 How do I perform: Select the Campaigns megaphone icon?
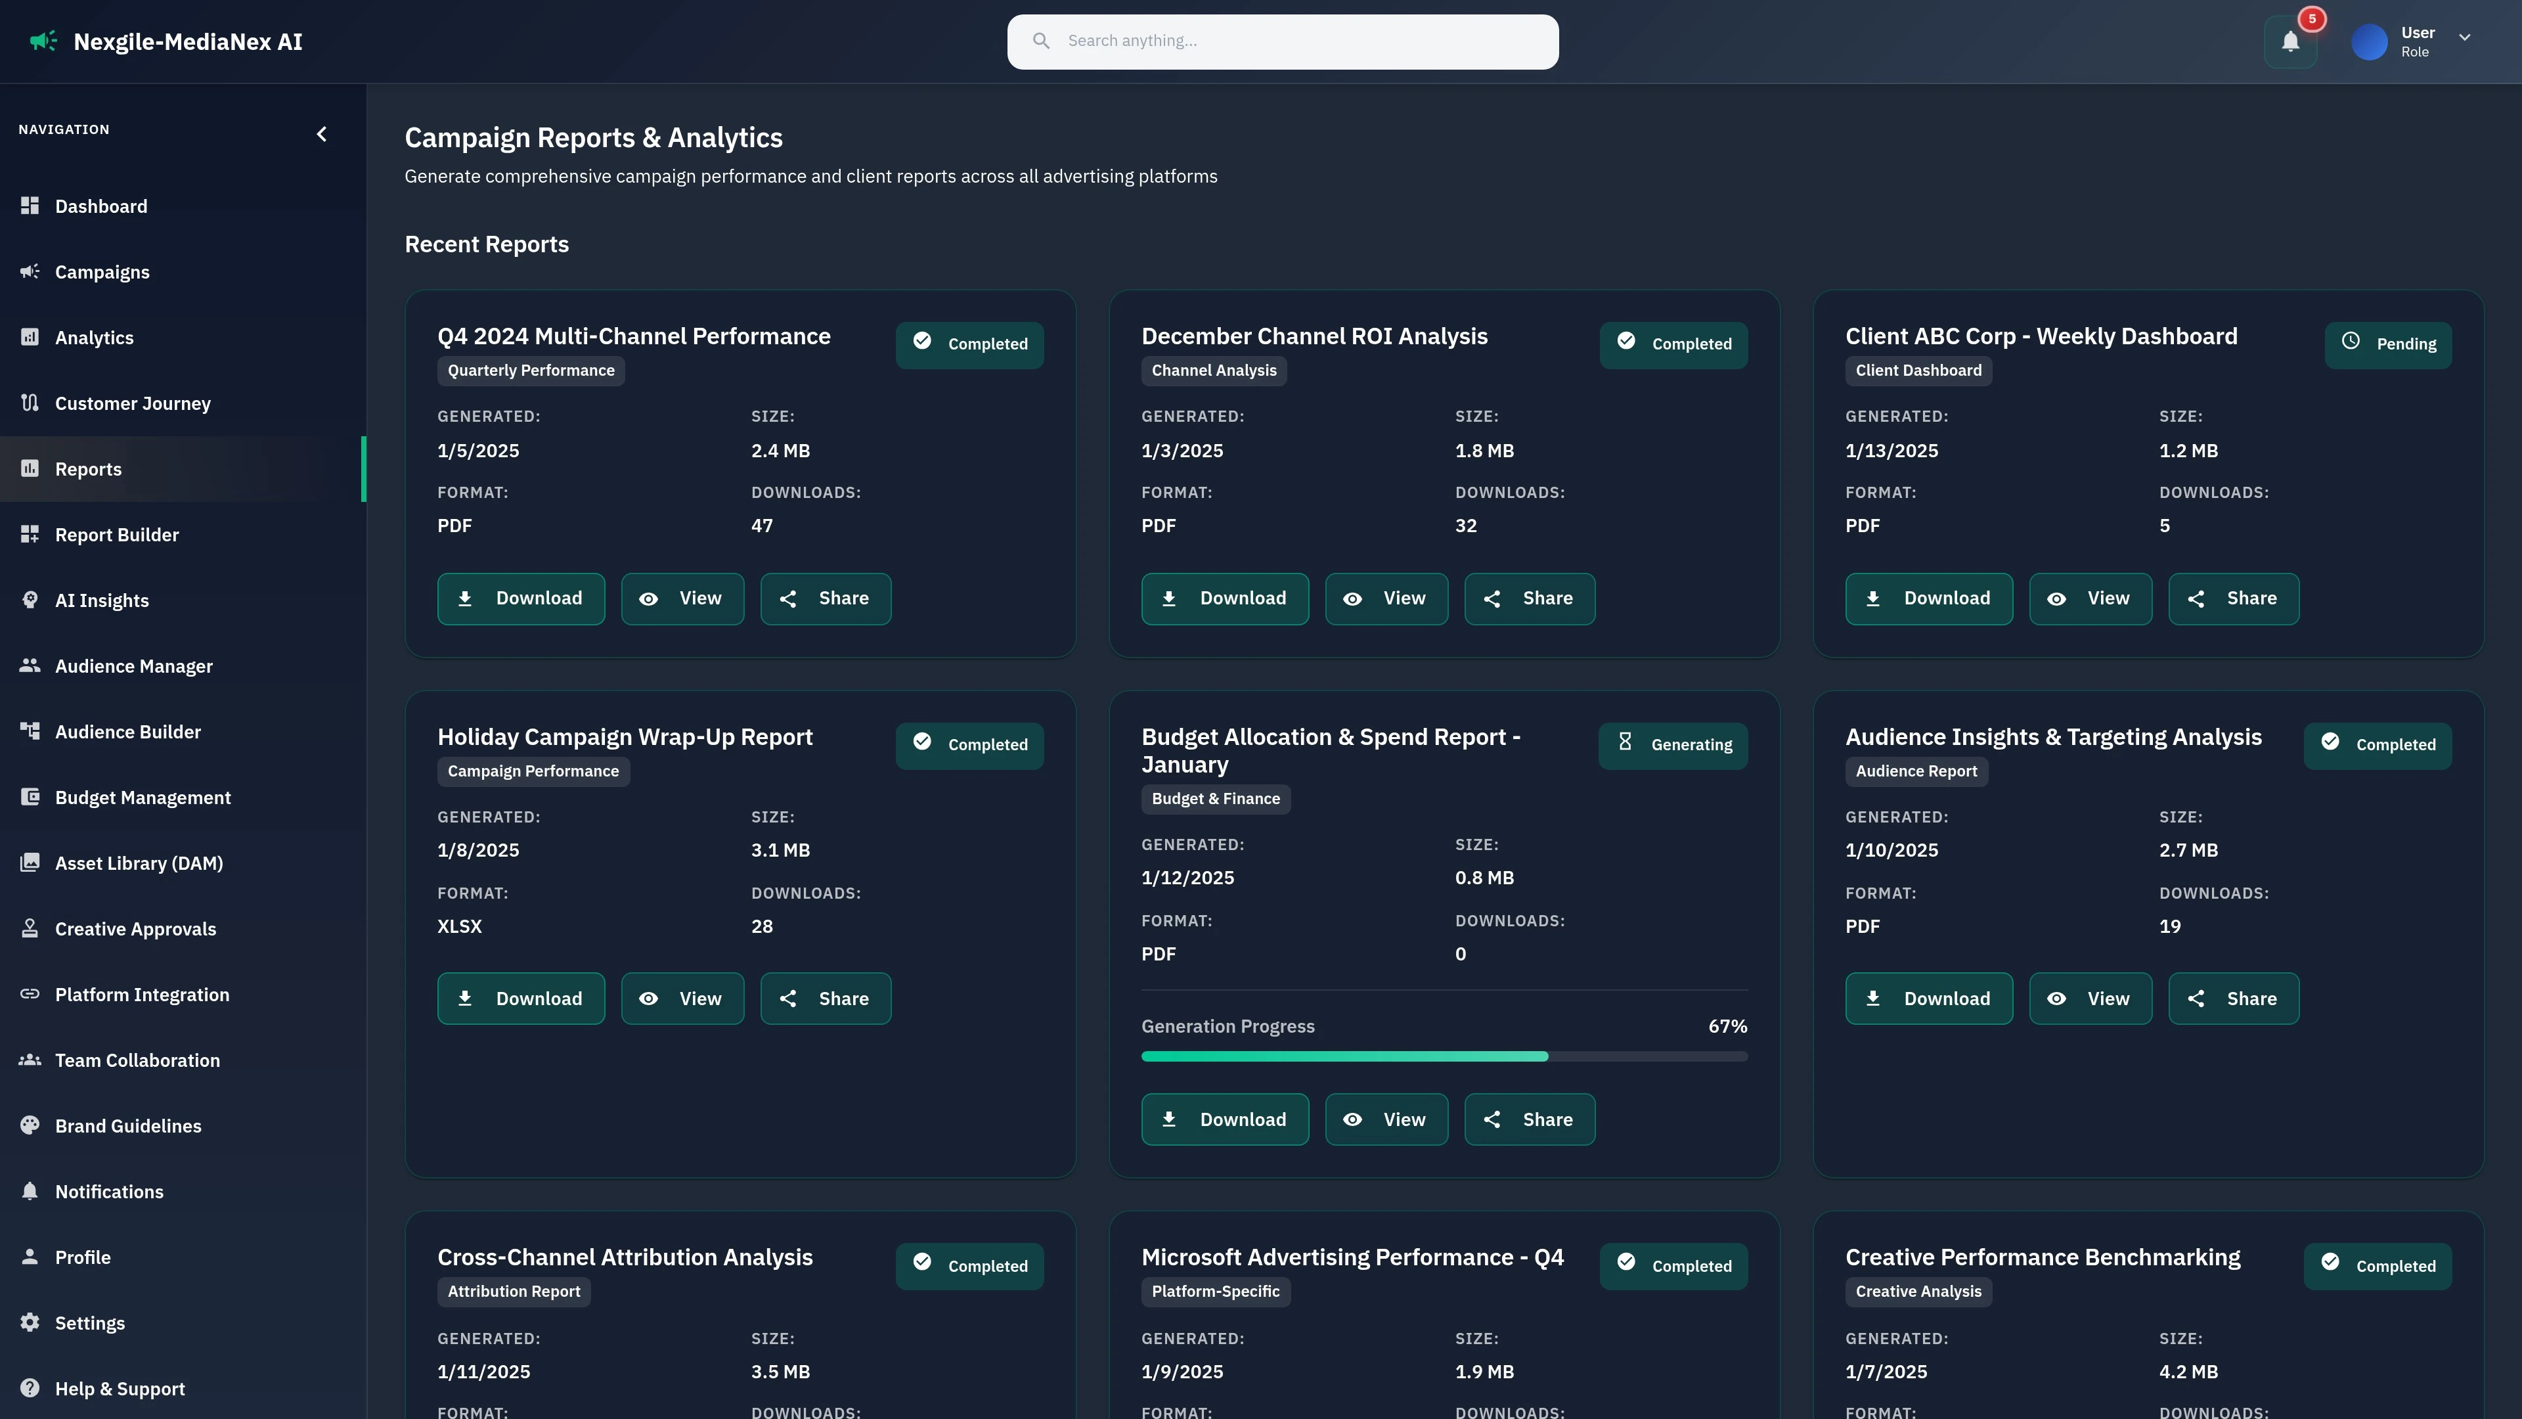click(x=30, y=272)
